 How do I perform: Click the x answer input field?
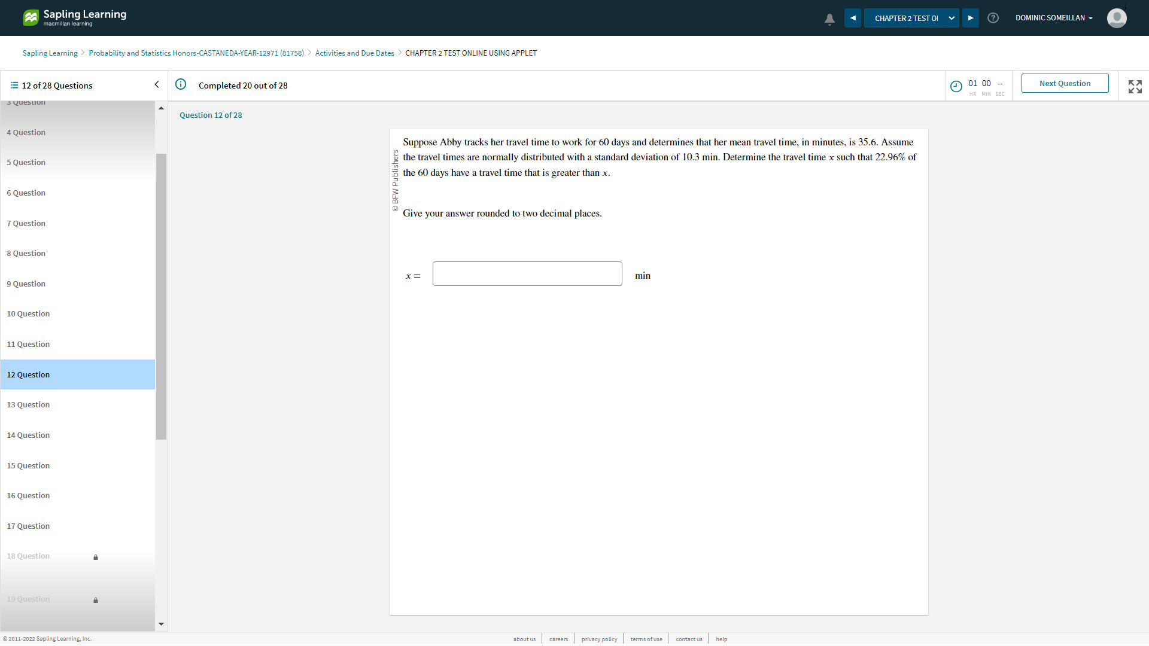pos(527,274)
